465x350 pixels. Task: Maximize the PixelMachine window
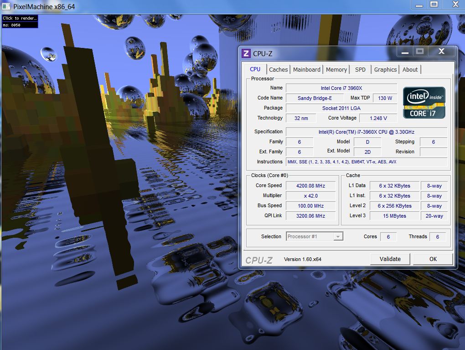[434, 5]
